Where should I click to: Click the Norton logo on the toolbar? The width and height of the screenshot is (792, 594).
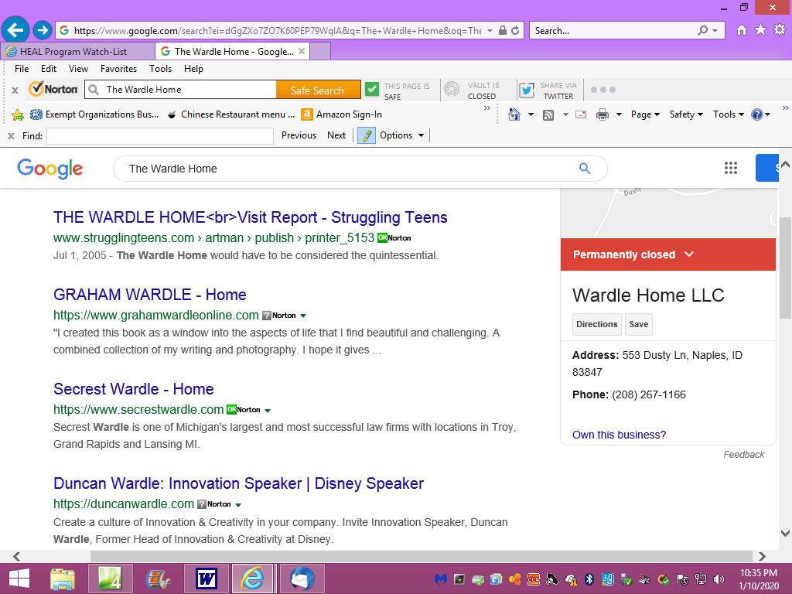tap(53, 90)
